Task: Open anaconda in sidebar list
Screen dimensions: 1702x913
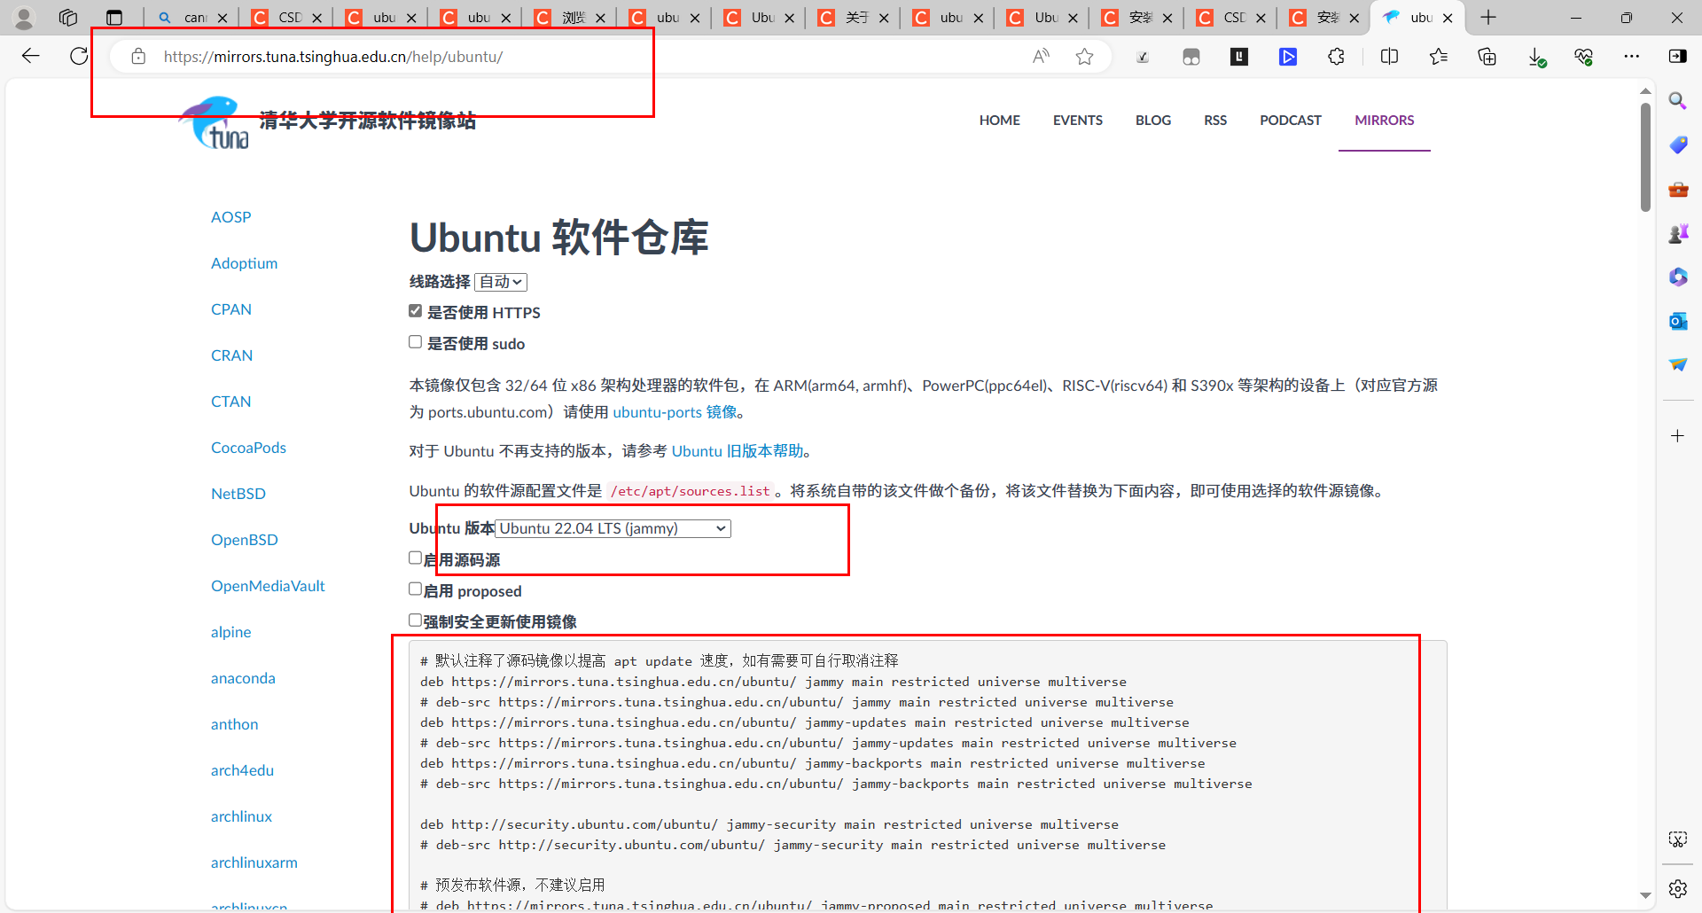Action: [x=243, y=678]
